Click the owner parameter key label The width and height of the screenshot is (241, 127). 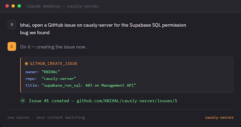point(32,72)
